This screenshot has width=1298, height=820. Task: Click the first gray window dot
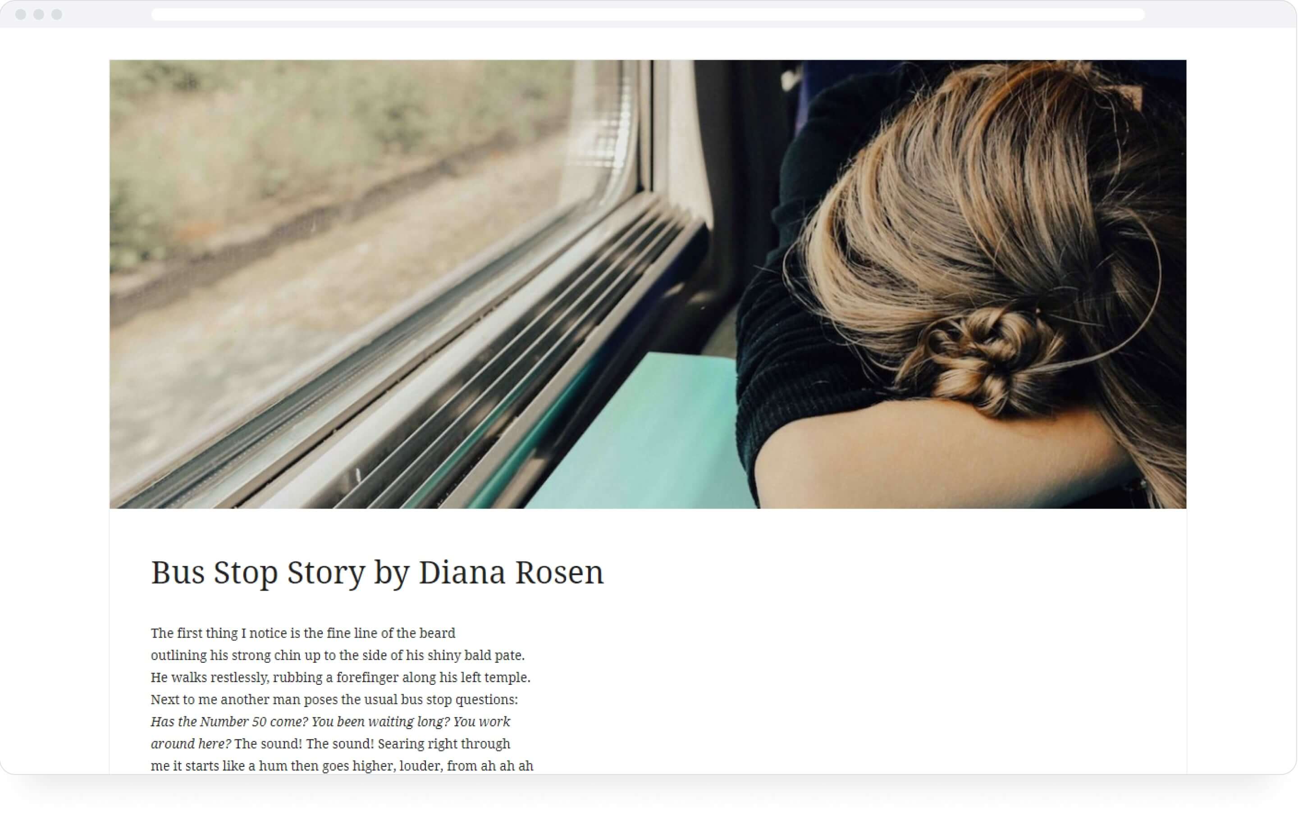tap(20, 14)
